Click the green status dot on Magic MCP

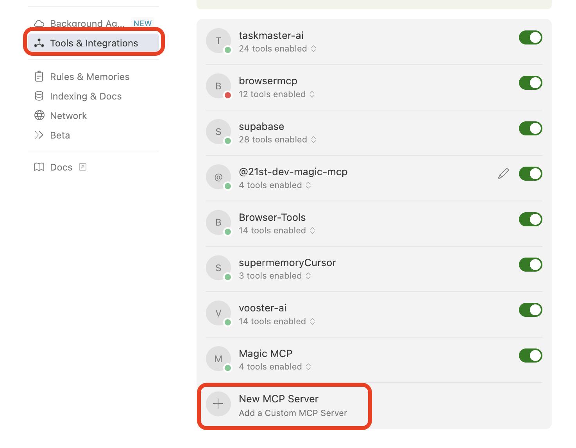point(228,368)
